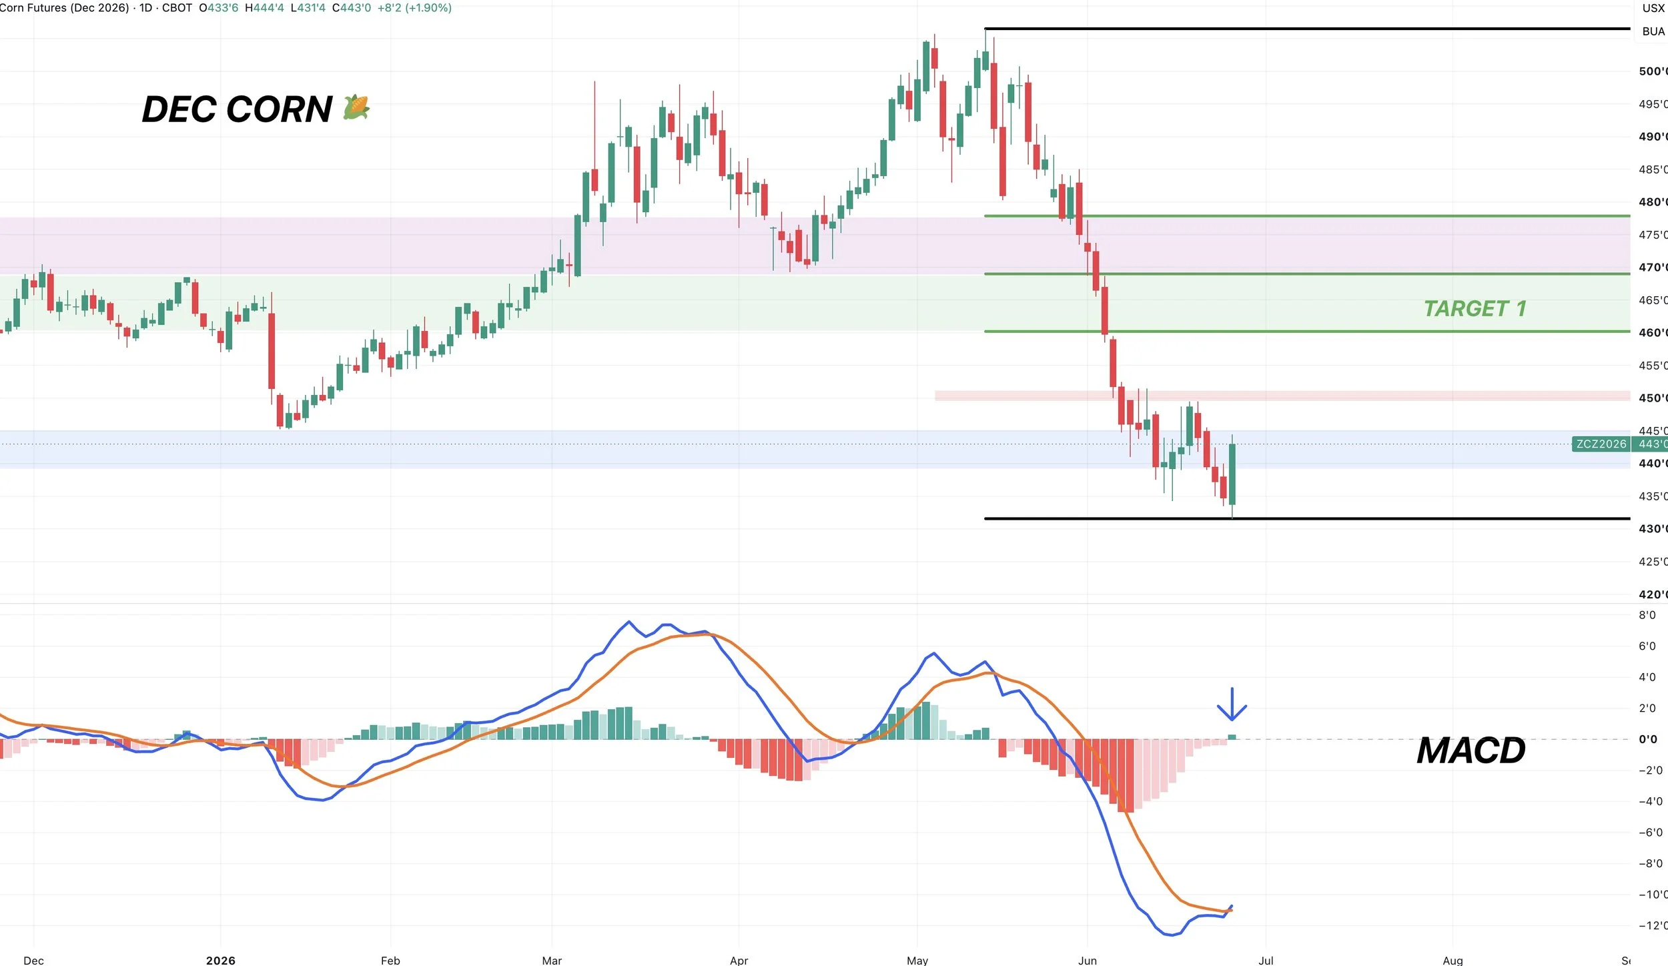The image size is (1668, 966).
Task: Click the 495' price axis label
Action: tap(1653, 104)
